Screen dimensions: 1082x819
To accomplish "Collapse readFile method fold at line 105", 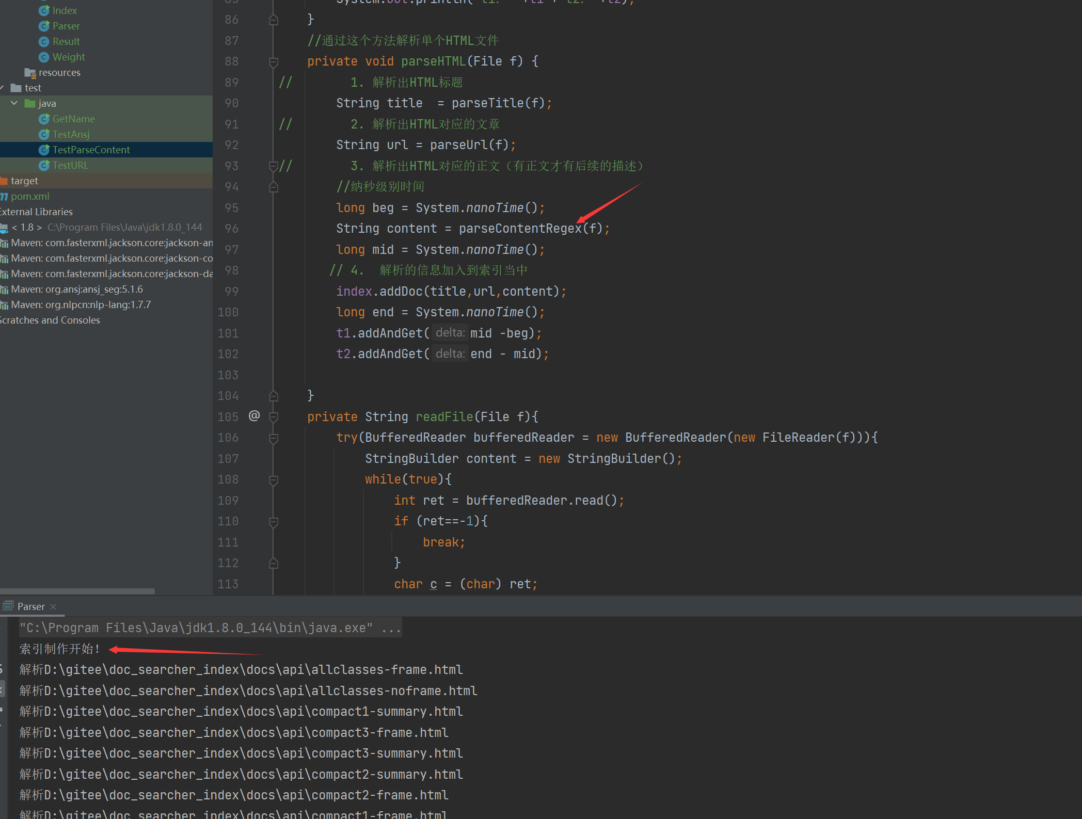I will [x=274, y=417].
